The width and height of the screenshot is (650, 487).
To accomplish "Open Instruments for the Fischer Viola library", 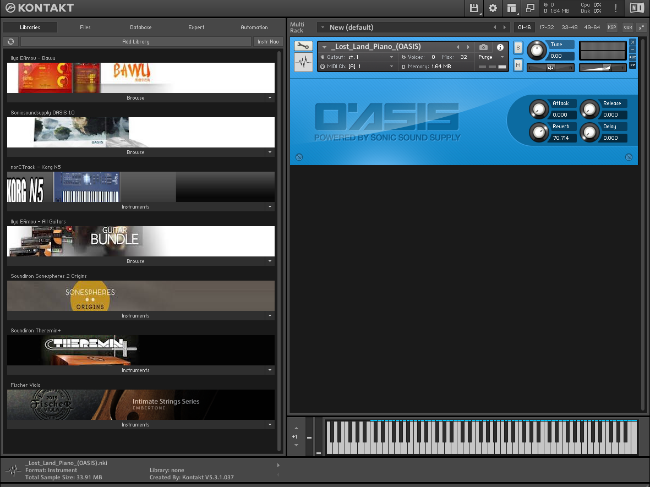I will (x=135, y=425).
